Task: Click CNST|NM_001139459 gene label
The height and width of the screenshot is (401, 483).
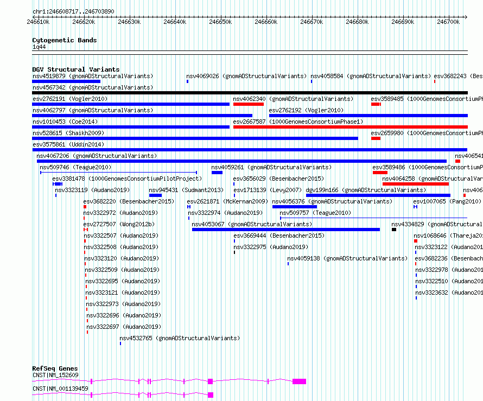Action: 60,389
